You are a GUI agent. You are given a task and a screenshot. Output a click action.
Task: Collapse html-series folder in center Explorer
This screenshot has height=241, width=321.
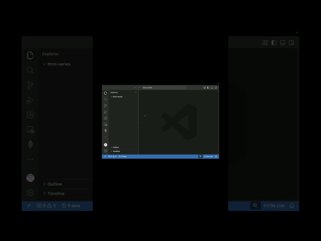click(117, 97)
